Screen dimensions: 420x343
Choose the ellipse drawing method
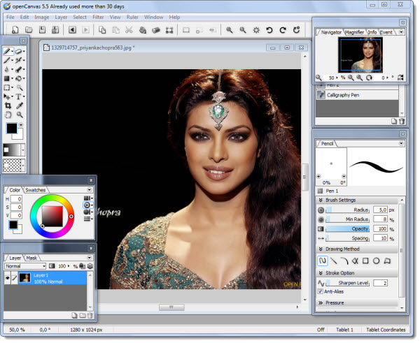[377, 261]
